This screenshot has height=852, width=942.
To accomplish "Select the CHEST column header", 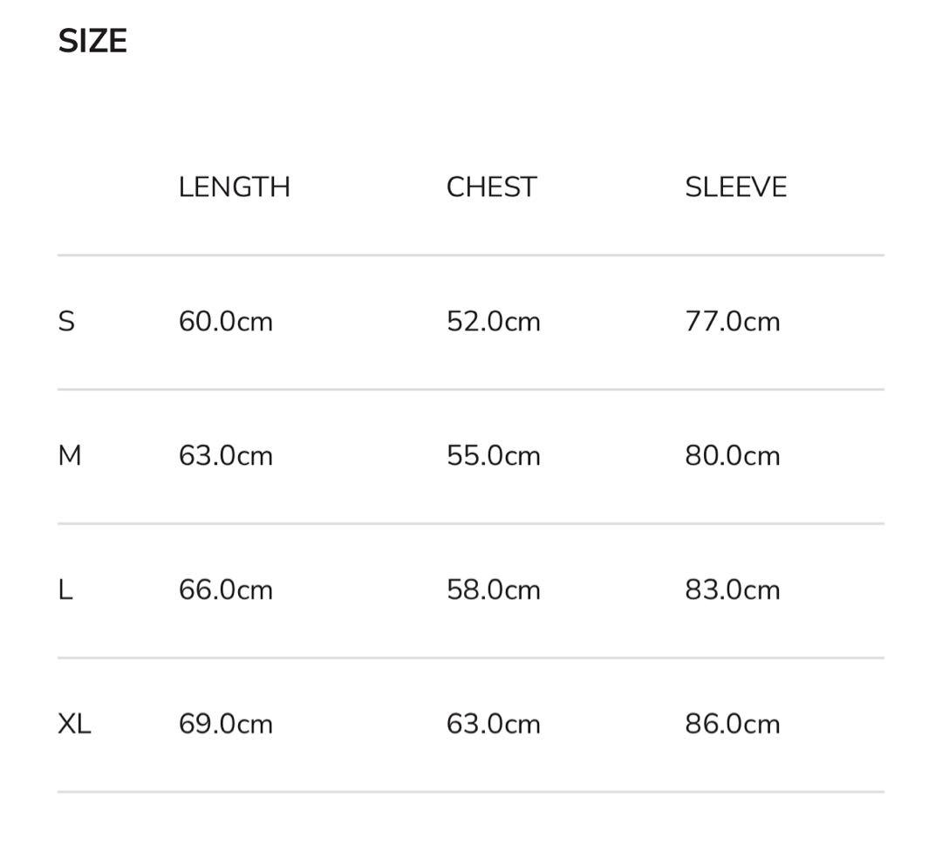I will tap(491, 187).
